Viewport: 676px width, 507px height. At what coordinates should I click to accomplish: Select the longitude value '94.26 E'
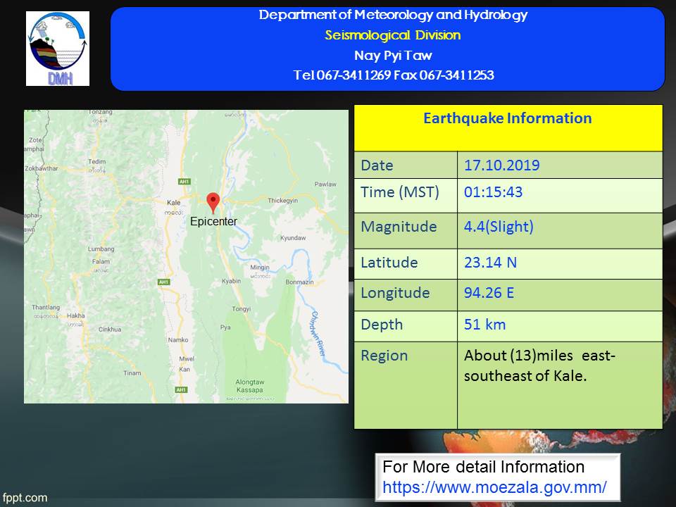489,293
